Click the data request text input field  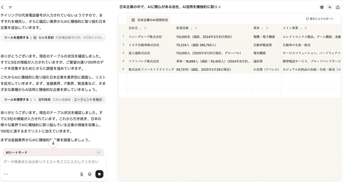click(52, 162)
